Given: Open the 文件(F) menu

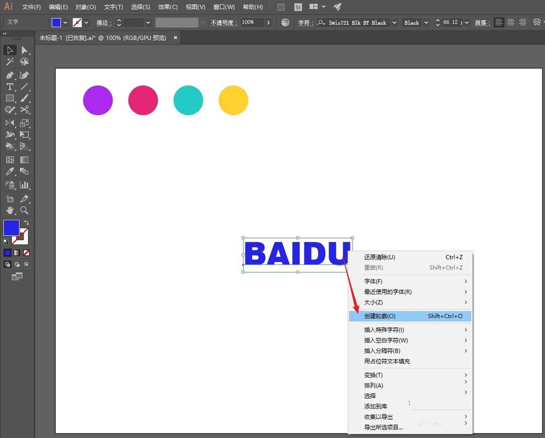Looking at the screenshot, I should 31,7.
